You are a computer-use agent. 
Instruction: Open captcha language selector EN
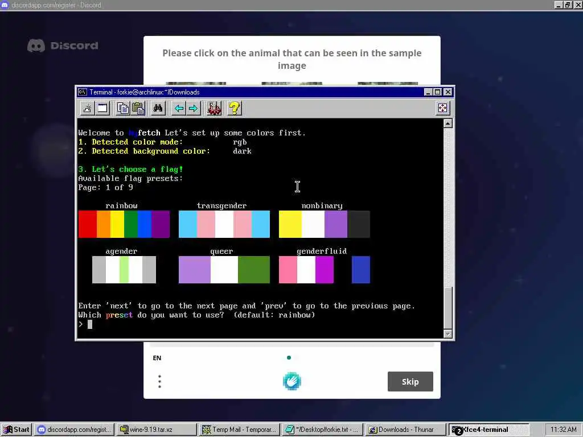pyautogui.click(x=157, y=358)
